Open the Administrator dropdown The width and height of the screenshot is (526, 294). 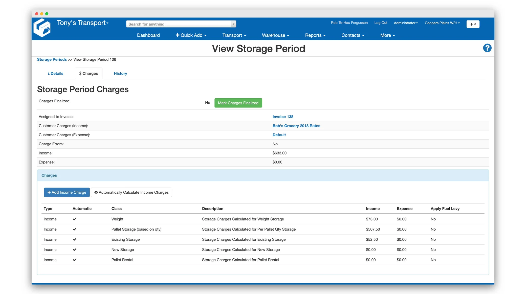(x=406, y=23)
